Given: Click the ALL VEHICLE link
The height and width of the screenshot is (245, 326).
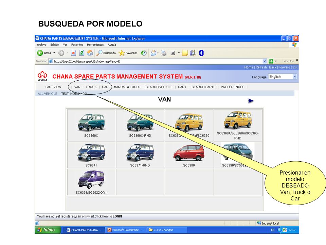Looking at the screenshot, I should (48, 94).
